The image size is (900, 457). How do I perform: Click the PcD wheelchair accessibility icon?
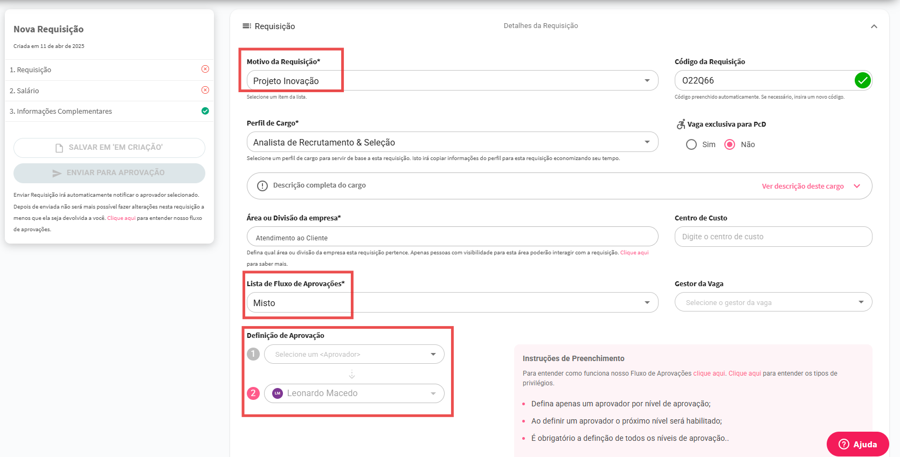pos(681,124)
